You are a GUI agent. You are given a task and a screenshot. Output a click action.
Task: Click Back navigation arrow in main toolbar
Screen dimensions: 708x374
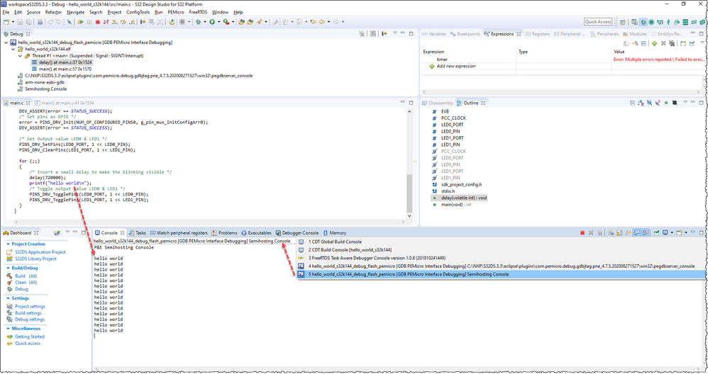(x=322, y=22)
